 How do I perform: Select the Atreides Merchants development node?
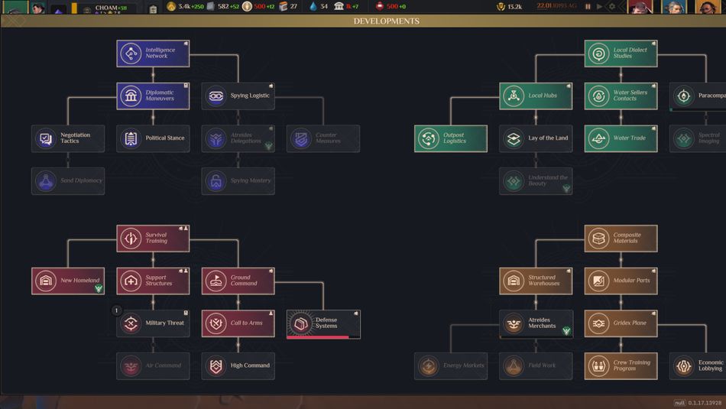coord(536,323)
